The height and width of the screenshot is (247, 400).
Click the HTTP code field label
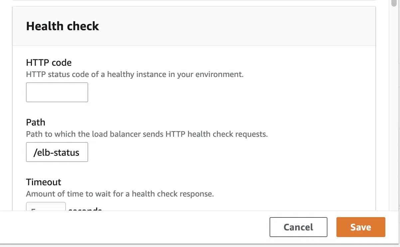[x=49, y=62]
